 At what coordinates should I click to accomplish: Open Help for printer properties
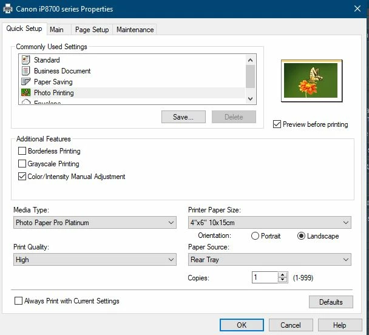coord(340,325)
